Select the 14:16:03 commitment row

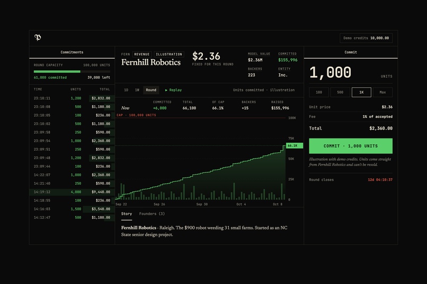[72, 209]
